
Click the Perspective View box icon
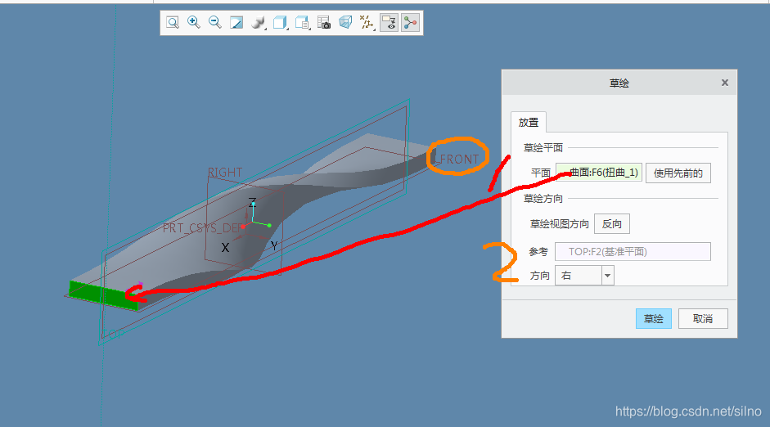coord(345,23)
